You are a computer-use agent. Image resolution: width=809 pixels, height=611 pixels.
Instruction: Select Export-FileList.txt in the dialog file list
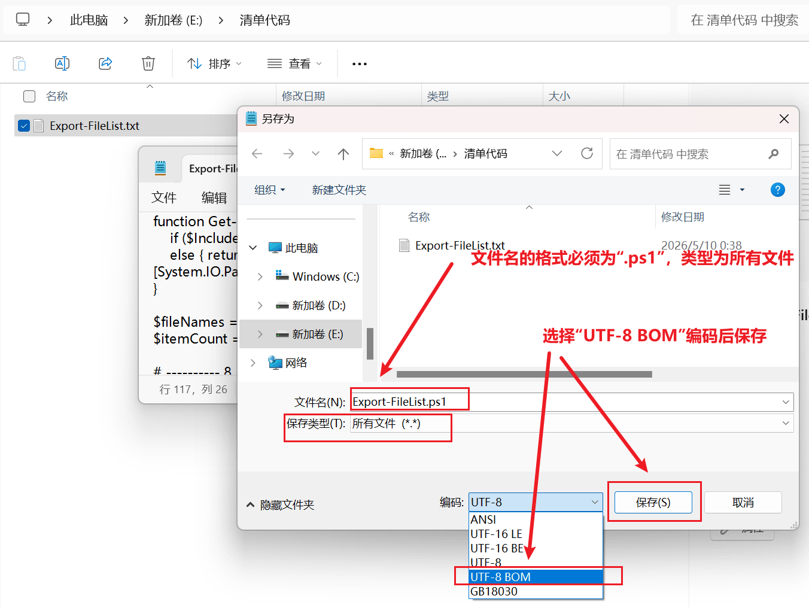pyautogui.click(x=460, y=245)
